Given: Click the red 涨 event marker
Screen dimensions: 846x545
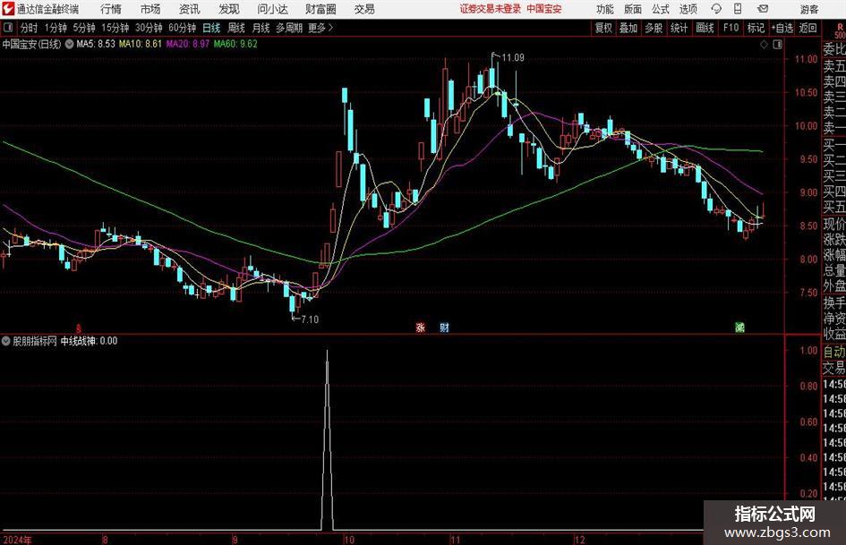Looking at the screenshot, I should pyautogui.click(x=420, y=327).
